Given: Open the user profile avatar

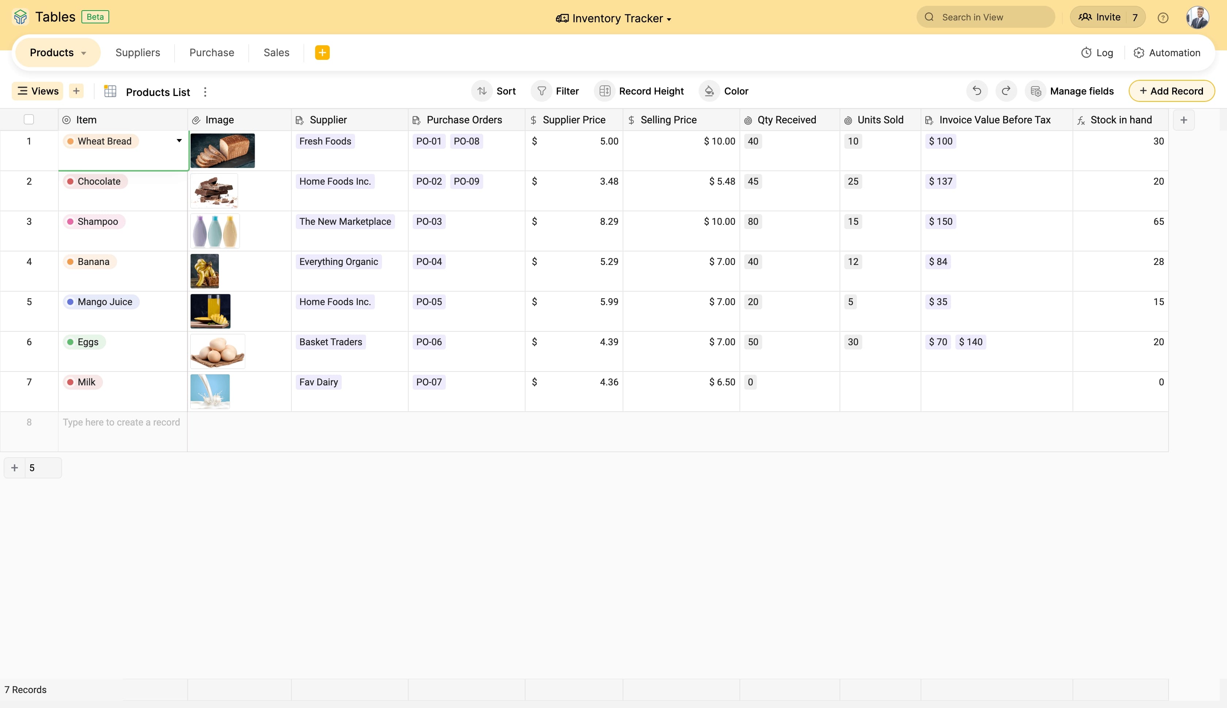Looking at the screenshot, I should (1197, 18).
